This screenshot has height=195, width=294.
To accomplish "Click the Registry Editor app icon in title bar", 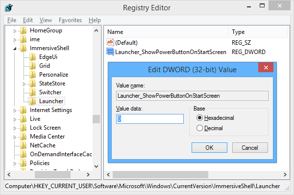I will [9, 7].
